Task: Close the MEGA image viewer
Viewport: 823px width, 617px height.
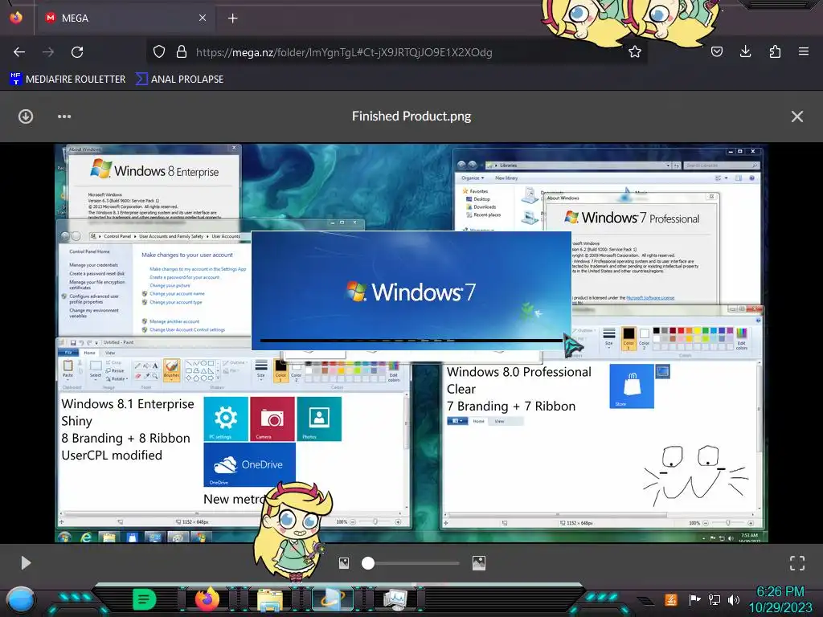Action: pos(796,116)
